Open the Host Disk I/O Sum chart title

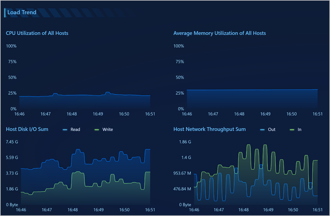[x=27, y=129]
